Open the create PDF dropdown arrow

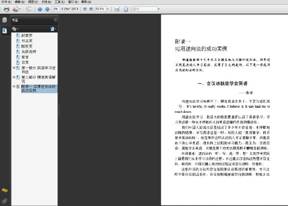(x=20, y=9)
